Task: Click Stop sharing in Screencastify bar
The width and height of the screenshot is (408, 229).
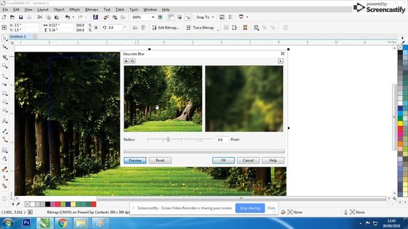Action: (250, 208)
